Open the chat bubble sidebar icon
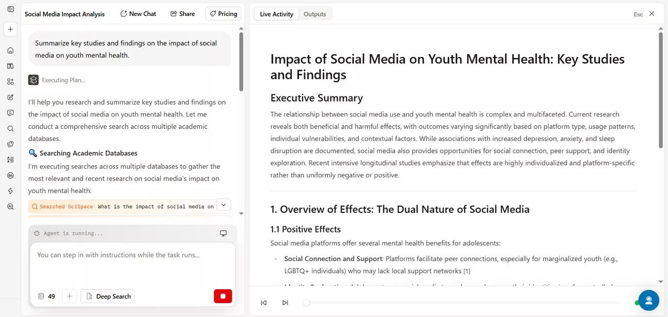Viewport: 668px width, 317px height. (10, 113)
